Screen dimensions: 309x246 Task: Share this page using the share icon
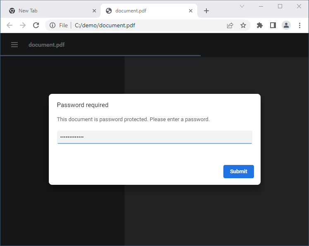coord(230,25)
